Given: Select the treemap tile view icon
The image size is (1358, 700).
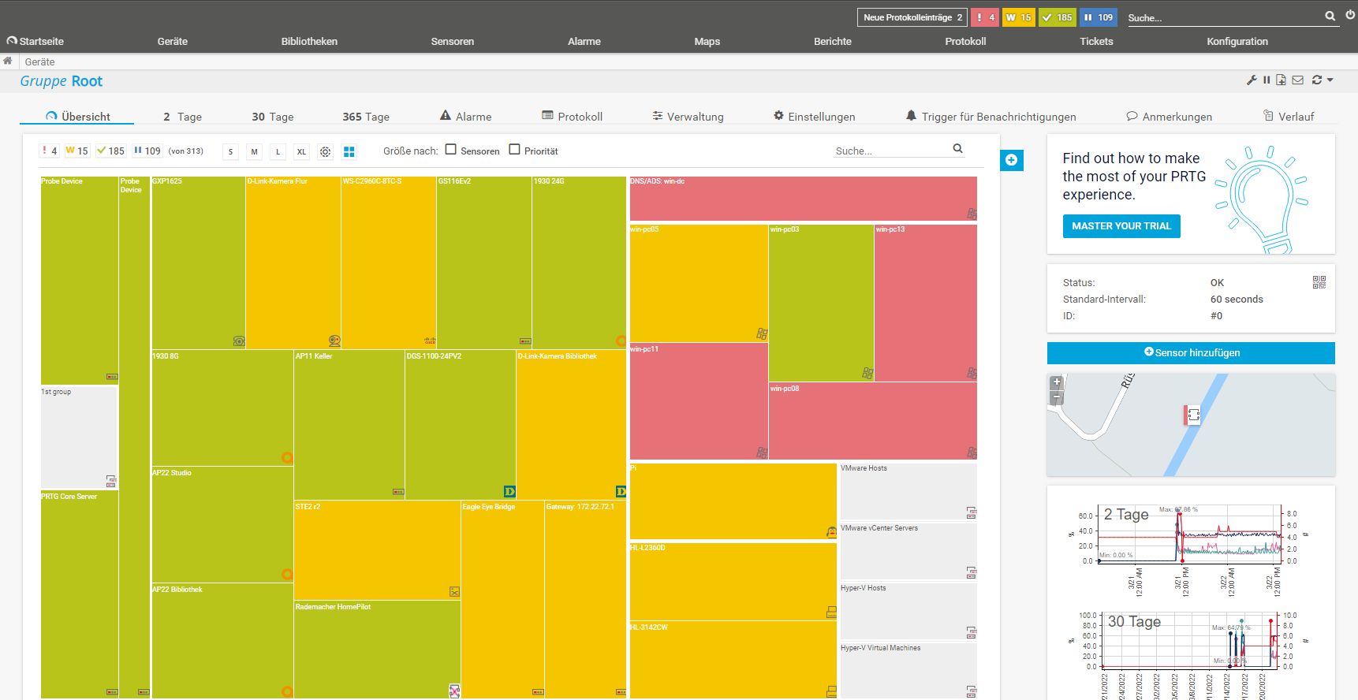Looking at the screenshot, I should (x=349, y=151).
